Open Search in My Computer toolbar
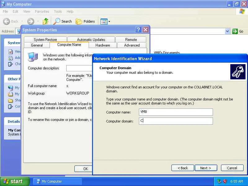248x186 pixels. tap(63, 21)
